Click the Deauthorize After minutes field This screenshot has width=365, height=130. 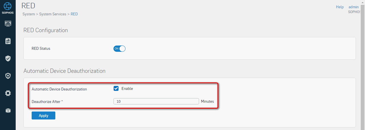(156, 101)
